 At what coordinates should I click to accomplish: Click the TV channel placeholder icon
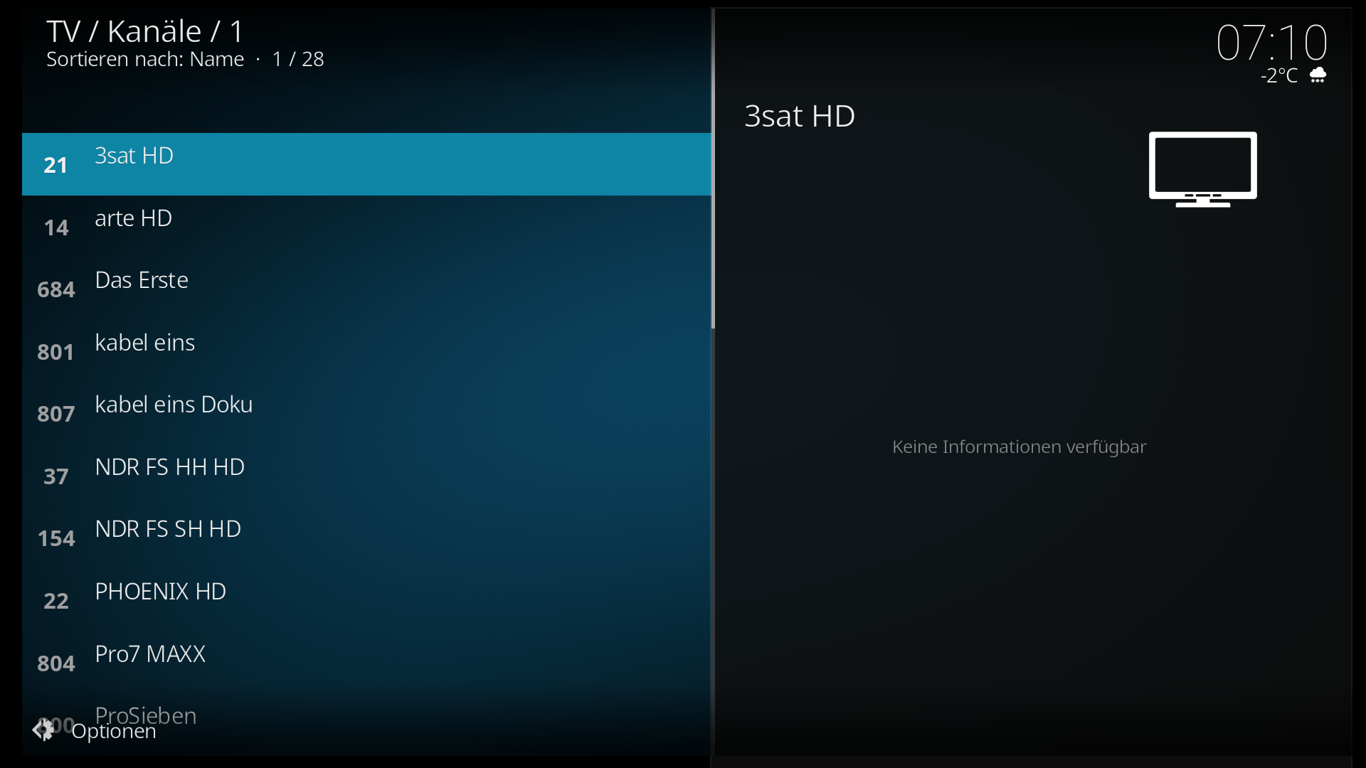(1202, 169)
